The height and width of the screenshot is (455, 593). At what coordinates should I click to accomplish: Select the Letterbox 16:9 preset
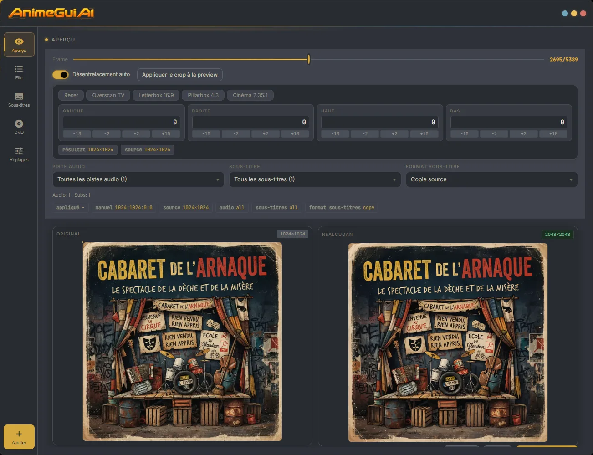156,95
